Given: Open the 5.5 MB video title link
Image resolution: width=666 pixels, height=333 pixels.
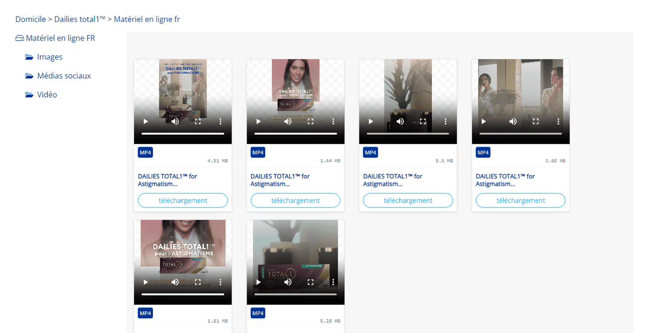Looking at the screenshot, I should 392,180.
